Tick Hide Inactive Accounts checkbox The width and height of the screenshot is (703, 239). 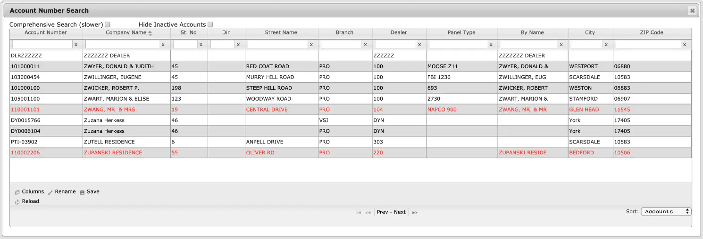click(x=210, y=24)
